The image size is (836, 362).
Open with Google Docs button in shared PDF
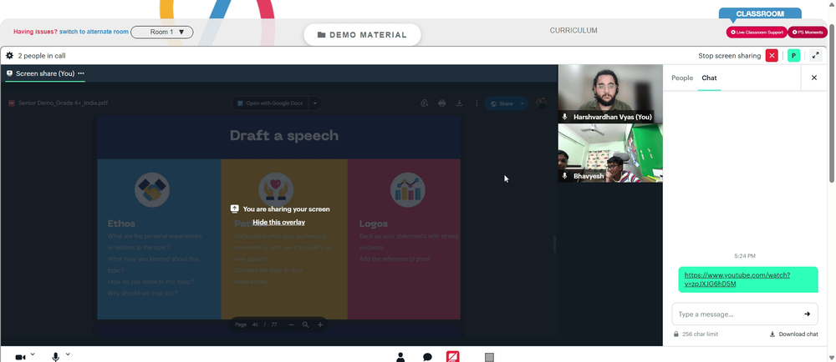tap(270, 103)
